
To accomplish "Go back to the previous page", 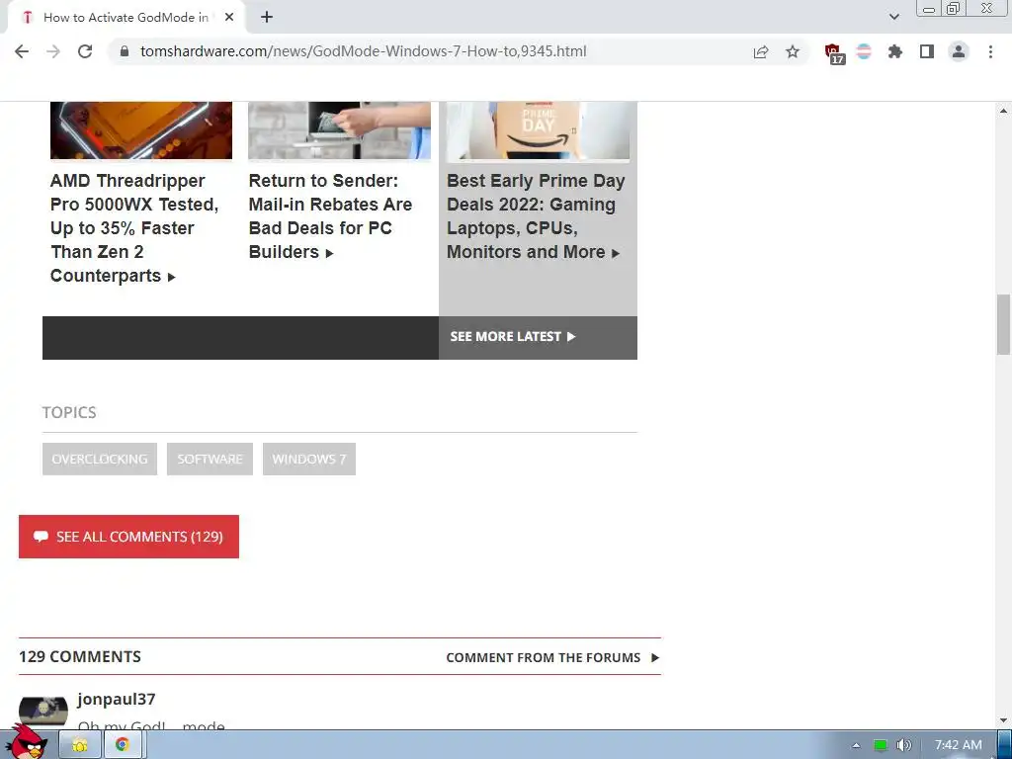I will (x=22, y=51).
